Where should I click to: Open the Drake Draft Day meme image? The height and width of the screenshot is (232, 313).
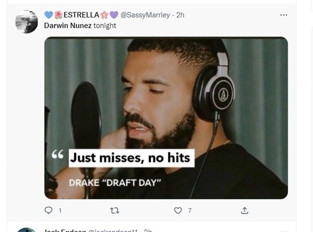pos(166,118)
